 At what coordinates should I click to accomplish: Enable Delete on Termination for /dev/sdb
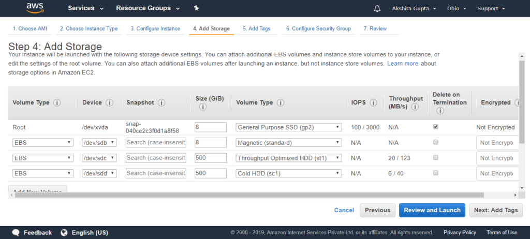[x=436, y=142]
